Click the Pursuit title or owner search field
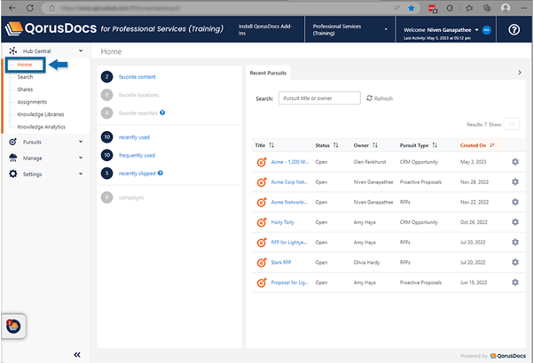The image size is (534, 363). tap(319, 98)
